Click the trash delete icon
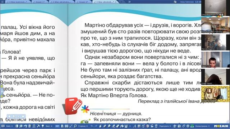Image resolution: width=230 pixels, height=129 pixels. (156, 126)
